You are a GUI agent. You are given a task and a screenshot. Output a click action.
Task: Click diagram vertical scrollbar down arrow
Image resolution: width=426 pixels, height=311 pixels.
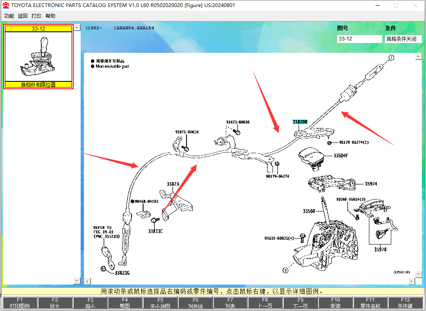click(x=419, y=274)
